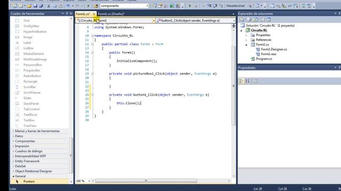Collapse the namespace Circuito_RL code block

(x=92, y=36)
